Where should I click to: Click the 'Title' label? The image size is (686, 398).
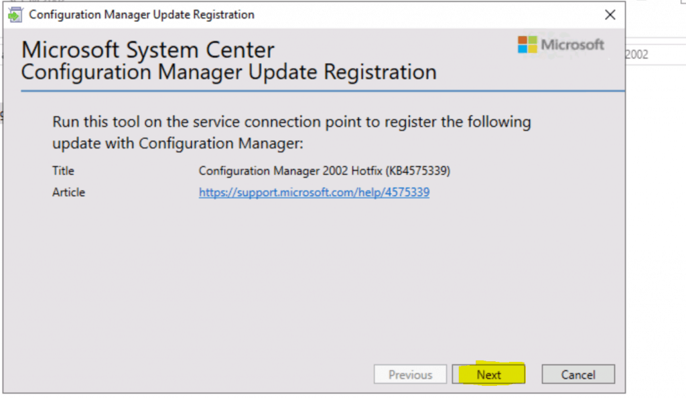click(64, 171)
